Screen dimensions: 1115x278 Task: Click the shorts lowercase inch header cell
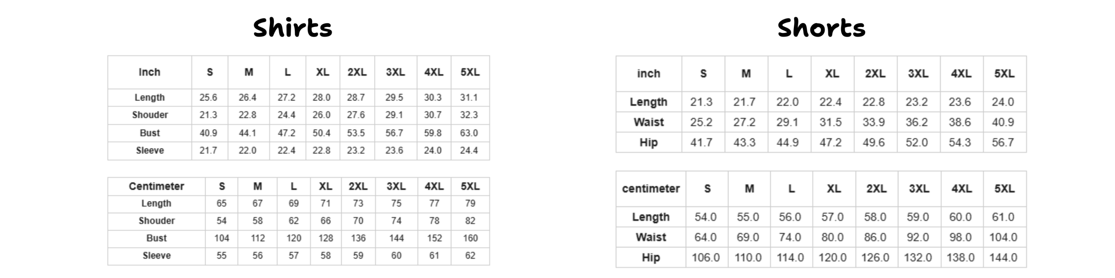click(649, 73)
